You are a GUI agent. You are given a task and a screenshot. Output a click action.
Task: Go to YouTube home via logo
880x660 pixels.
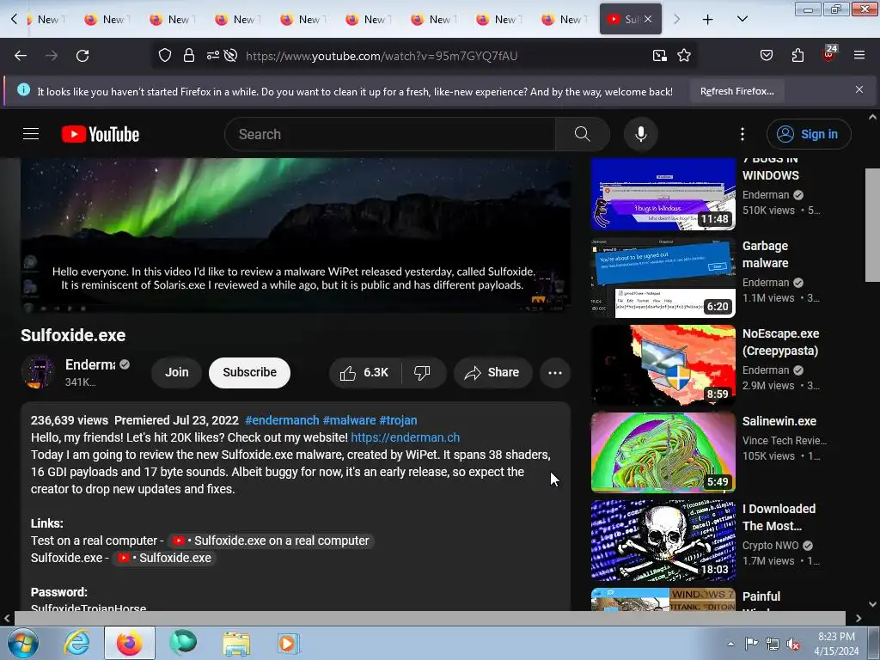coord(101,134)
